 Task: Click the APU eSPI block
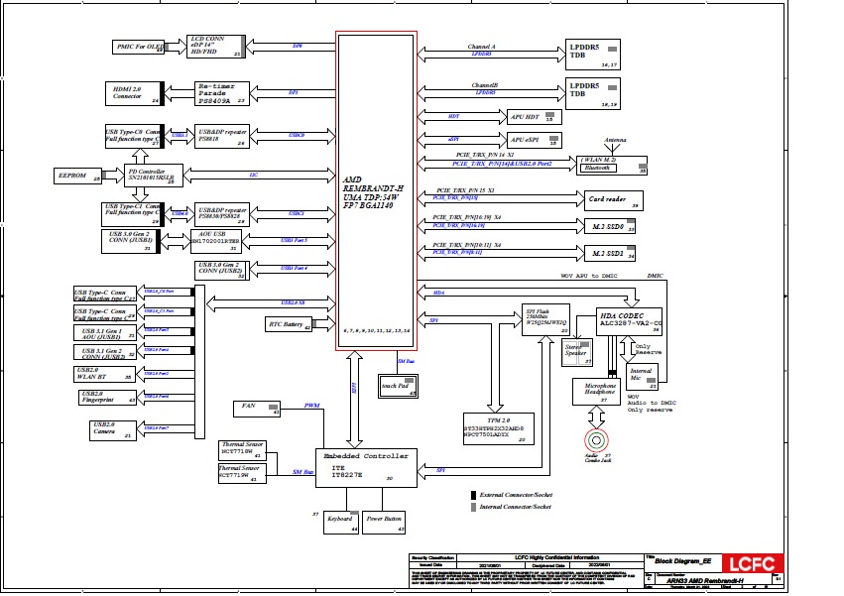(535, 140)
